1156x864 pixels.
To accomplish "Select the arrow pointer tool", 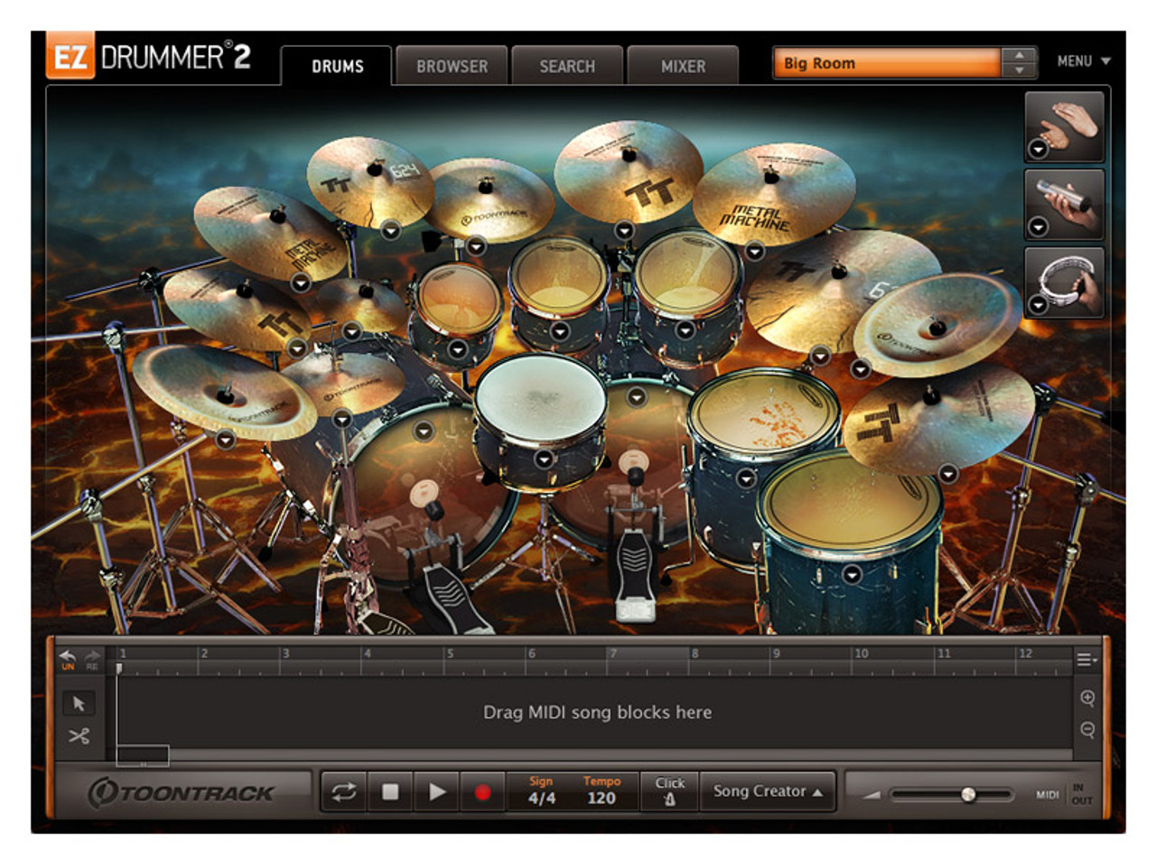I will click(79, 703).
